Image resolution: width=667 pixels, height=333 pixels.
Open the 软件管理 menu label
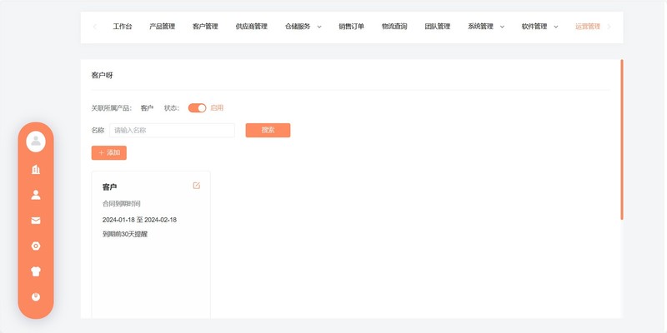[534, 27]
